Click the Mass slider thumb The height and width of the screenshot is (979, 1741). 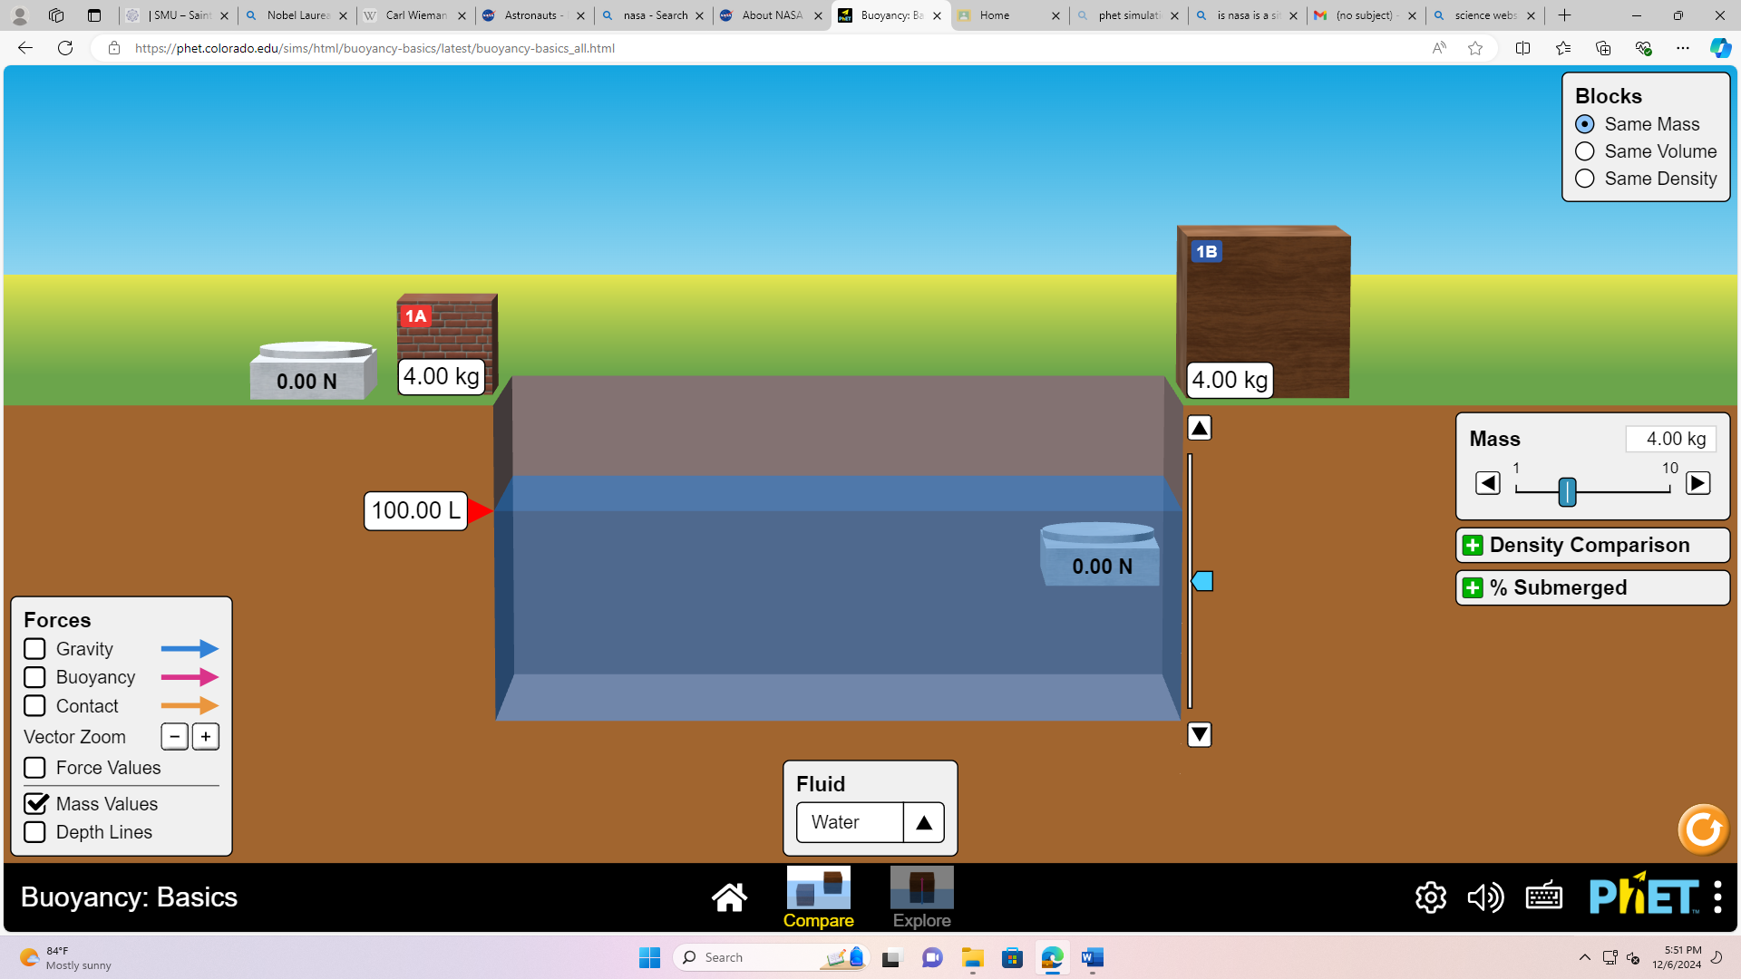pos(1567,492)
